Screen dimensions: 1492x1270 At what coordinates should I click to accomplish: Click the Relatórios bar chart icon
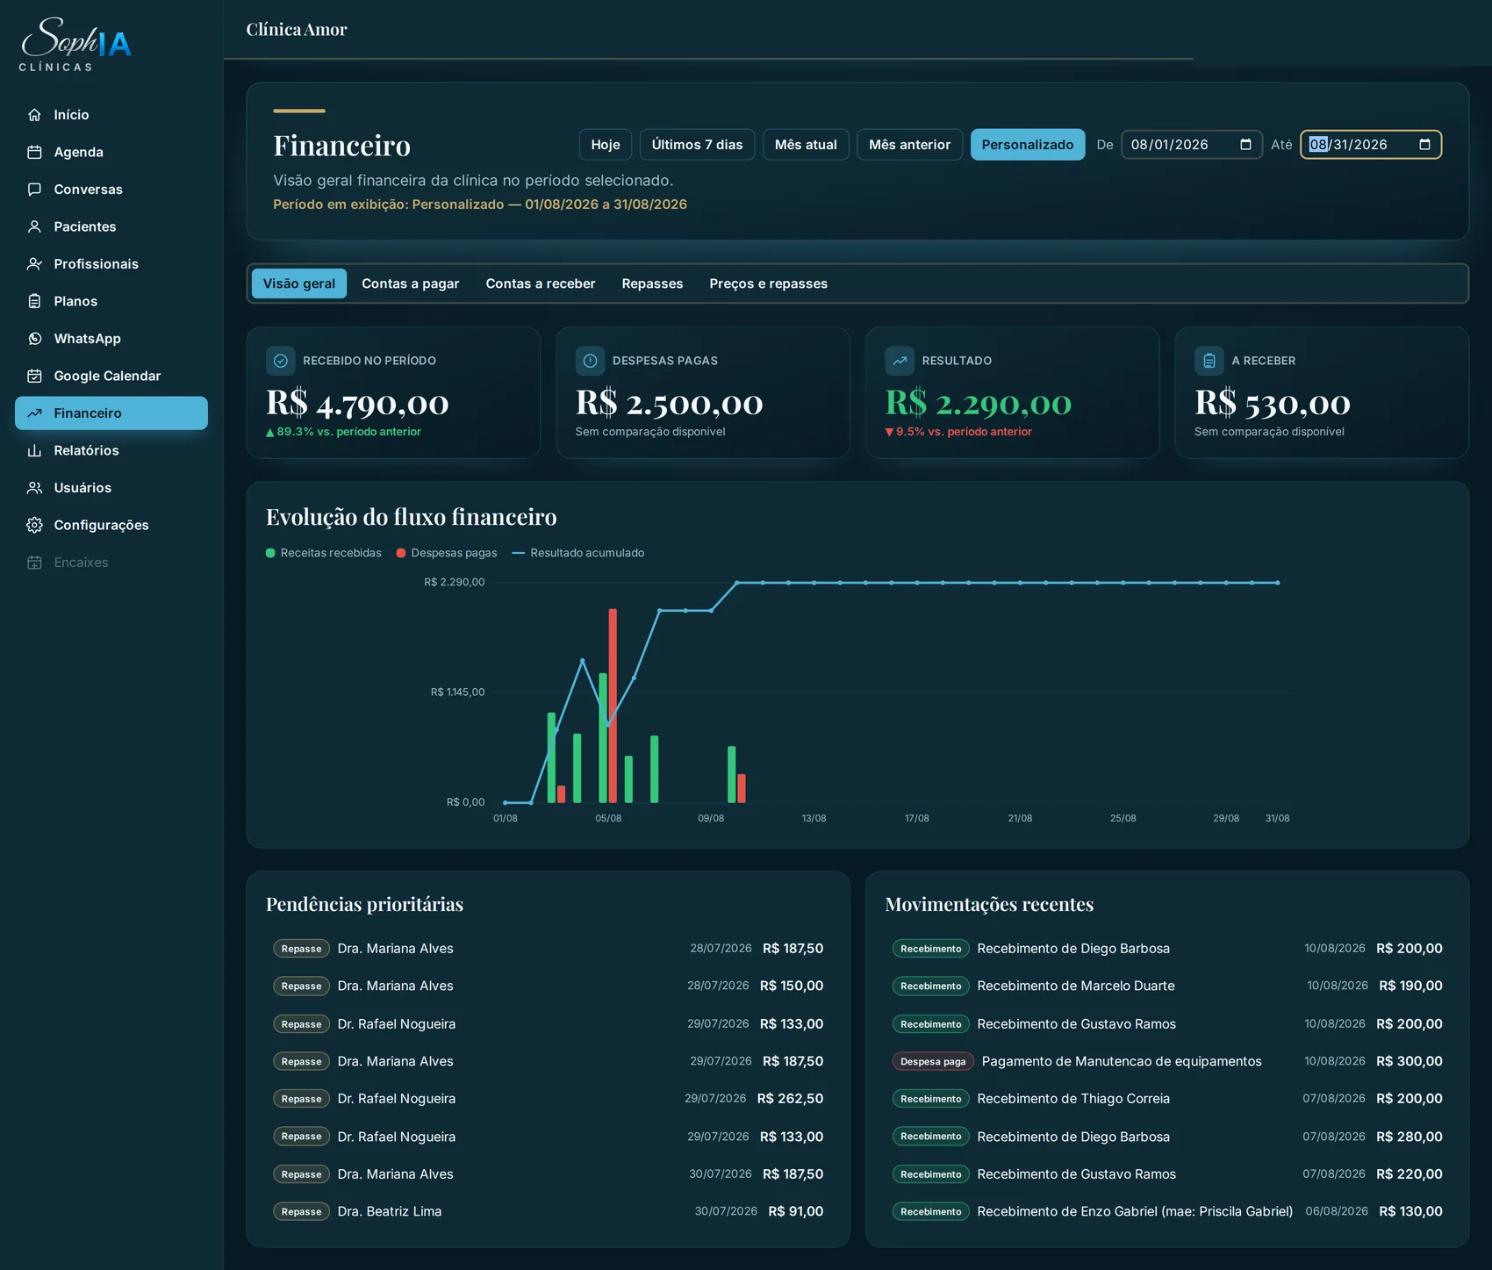(x=34, y=450)
